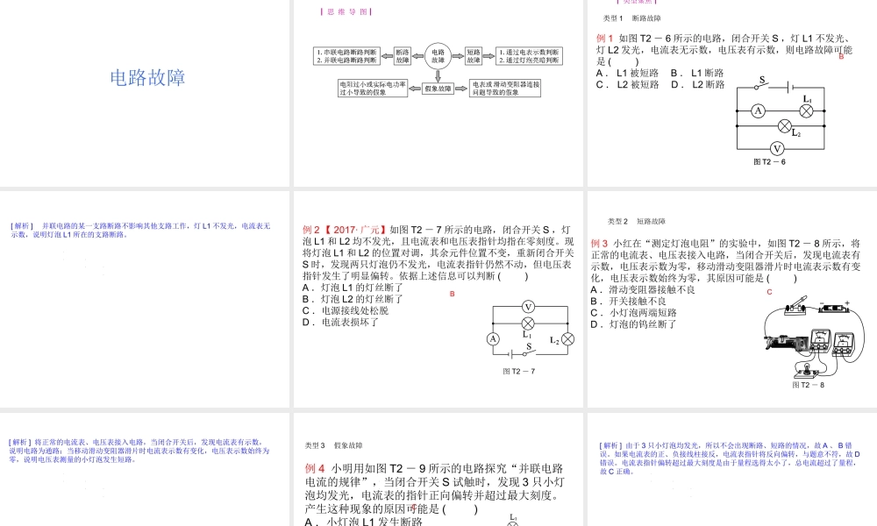Viewport: 877px width, 526px height.
Task: Click the switch S symbol in figure T2-7
Action: point(529,351)
